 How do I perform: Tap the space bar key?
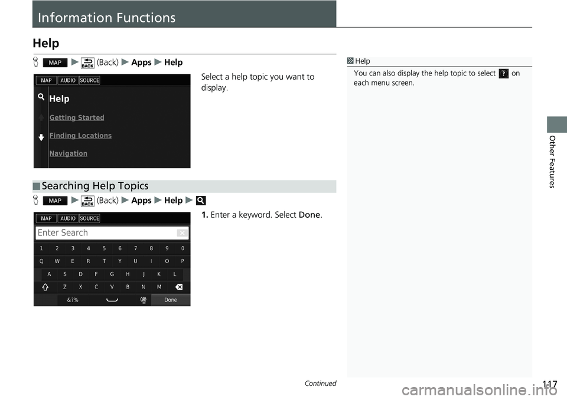coord(112,300)
